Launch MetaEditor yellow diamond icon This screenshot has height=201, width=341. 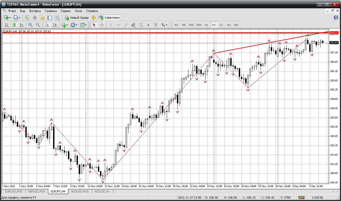tap(93, 18)
